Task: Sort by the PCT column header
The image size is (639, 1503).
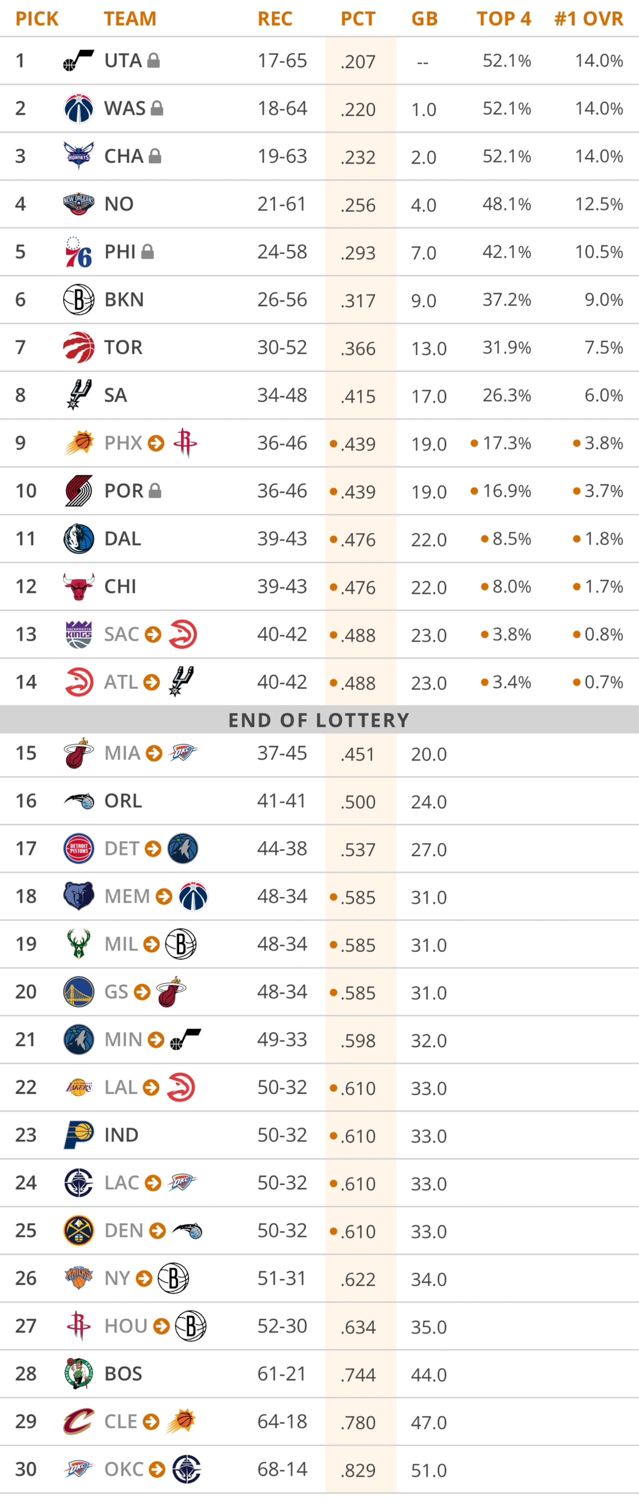Action: click(358, 19)
